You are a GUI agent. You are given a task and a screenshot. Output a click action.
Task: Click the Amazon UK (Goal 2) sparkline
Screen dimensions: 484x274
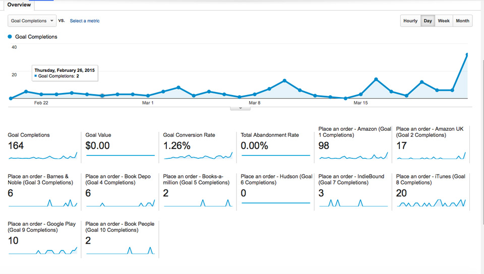(431, 156)
